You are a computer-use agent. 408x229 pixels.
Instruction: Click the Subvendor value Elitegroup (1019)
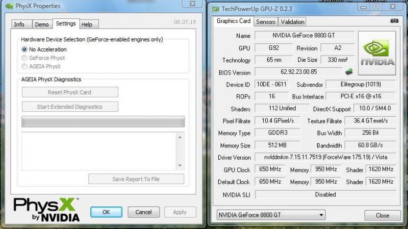coord(361,84)
